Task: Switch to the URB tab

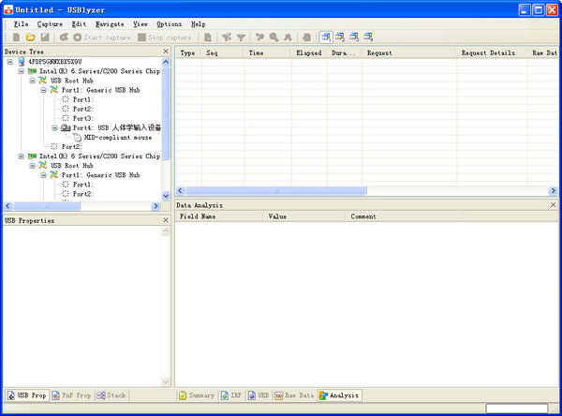Action: pos(259,395)
